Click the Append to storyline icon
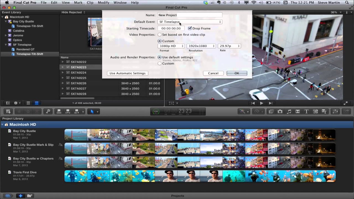The height and width of the screenshot is (199, 354). coord(77,111)
